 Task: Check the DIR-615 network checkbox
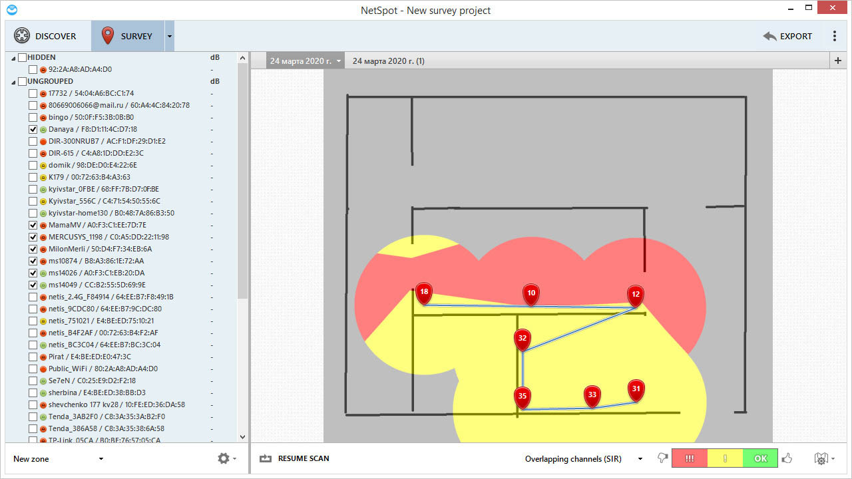(33, 153)
